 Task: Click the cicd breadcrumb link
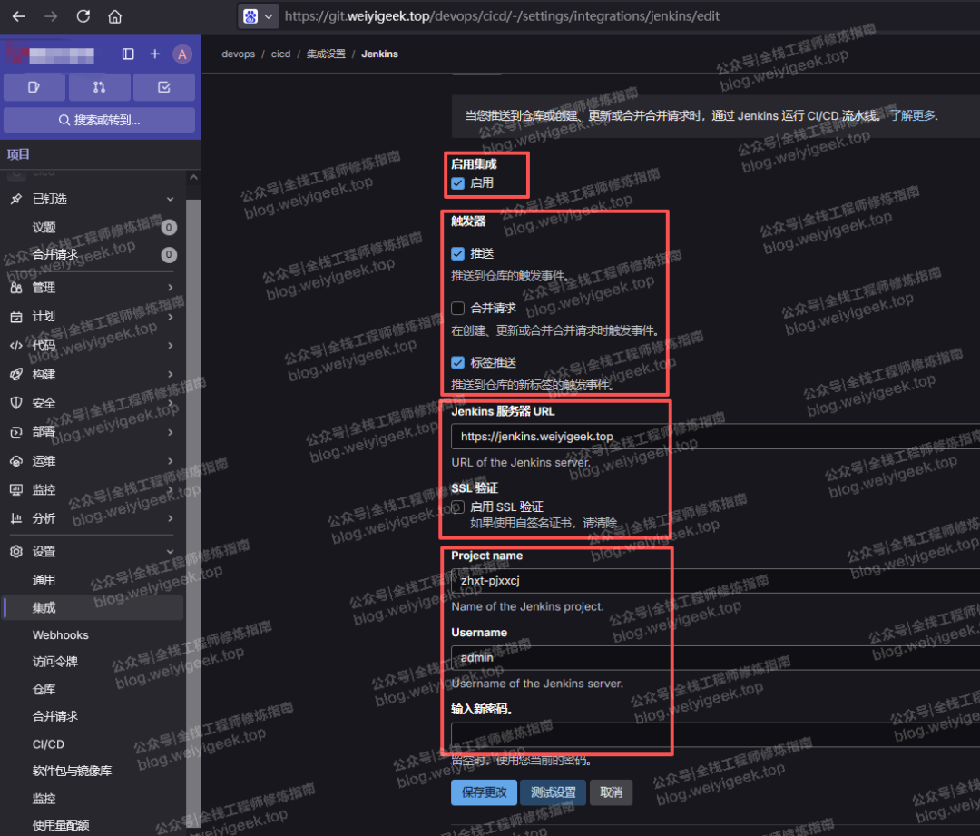click(280, 54)
